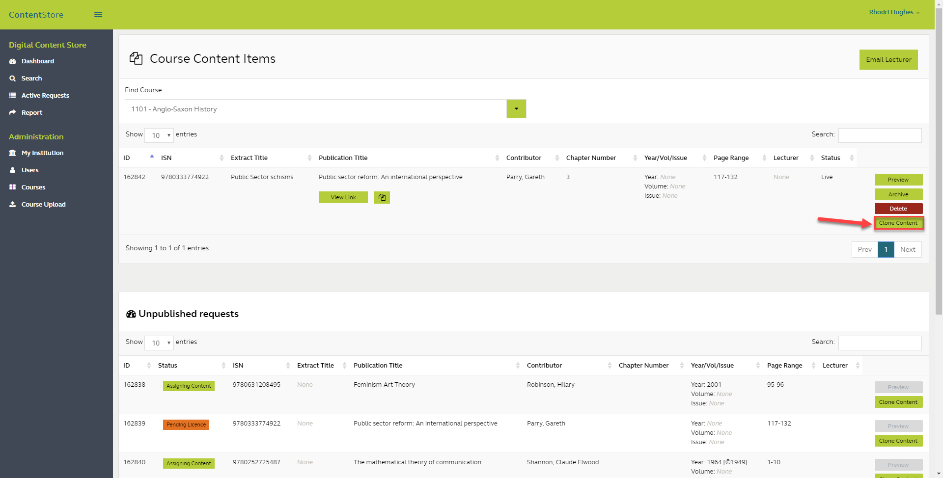Go to Active Requests in sidebar
943x478 pixels.
click(45, 96)
